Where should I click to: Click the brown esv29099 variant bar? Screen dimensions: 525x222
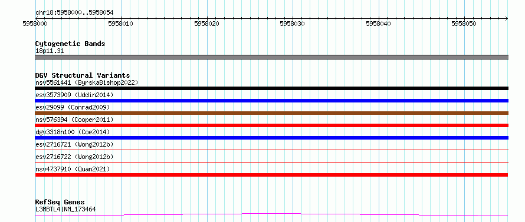[x=271, y=113]
